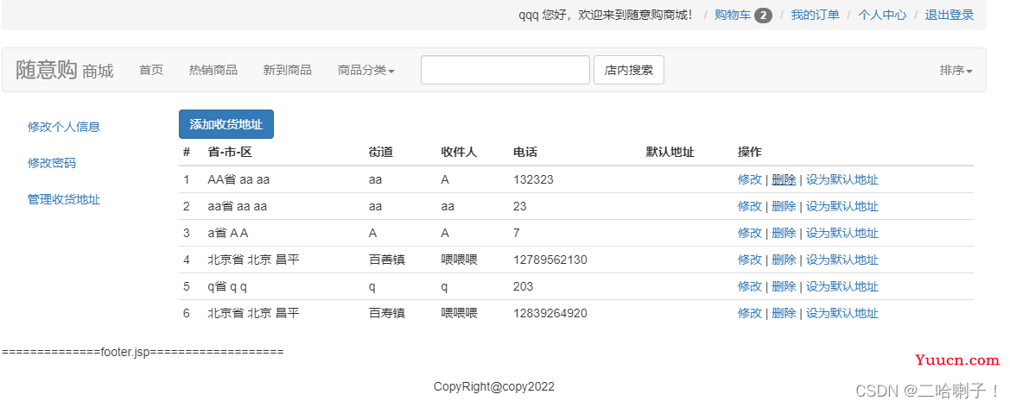Expand the 商品分类 dropdown
This screenshot has width=1010, height=407.
[365, 70]
